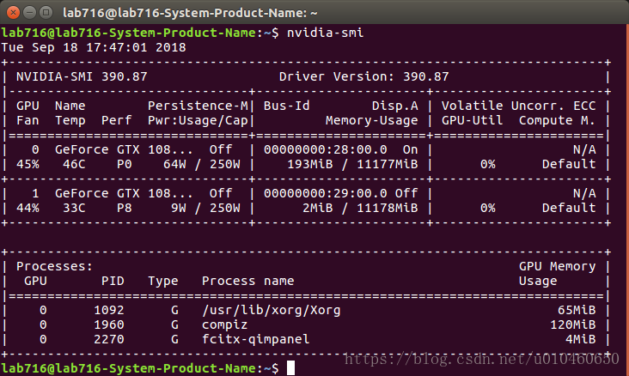Click fan speed 45%
This screenshot has height=376, width=629.
(x=28, y=164)
